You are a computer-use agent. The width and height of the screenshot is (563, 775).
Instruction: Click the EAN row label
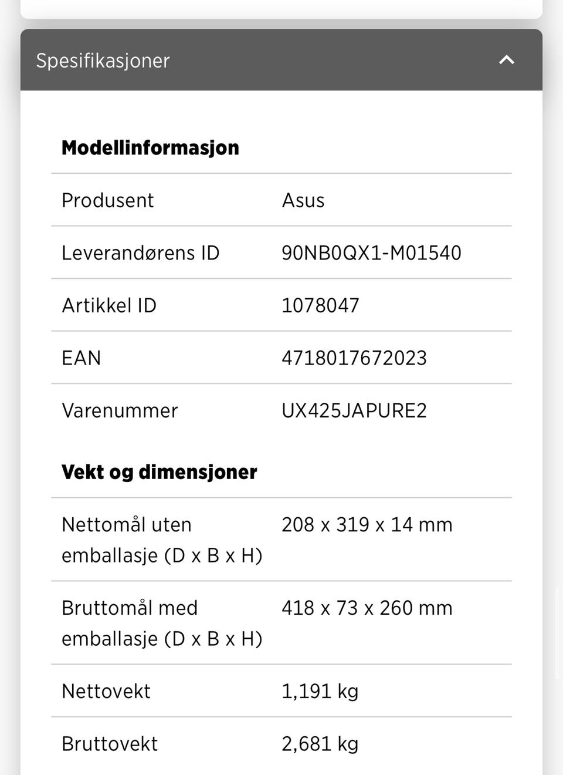(x=82, y=358)
